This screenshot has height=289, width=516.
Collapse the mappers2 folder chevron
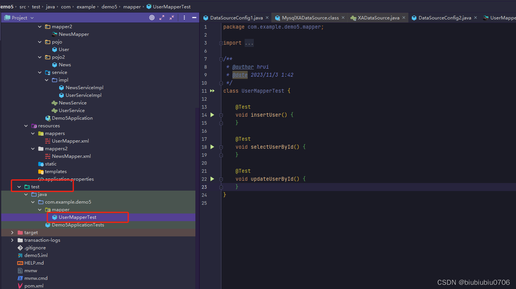coord(33,149)
